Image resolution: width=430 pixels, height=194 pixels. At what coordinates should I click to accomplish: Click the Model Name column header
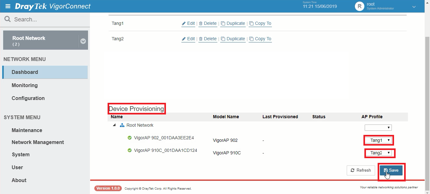tap(226, 117)
